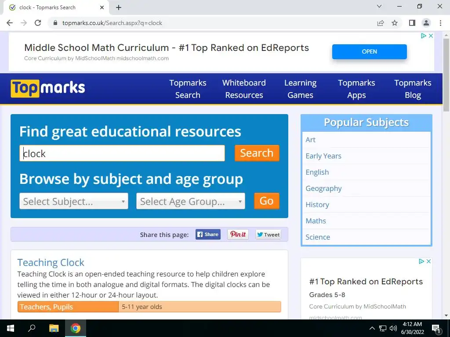Open volume control in tray
Image resolution: width=450 pixels, height=337 pixels.
393,328
